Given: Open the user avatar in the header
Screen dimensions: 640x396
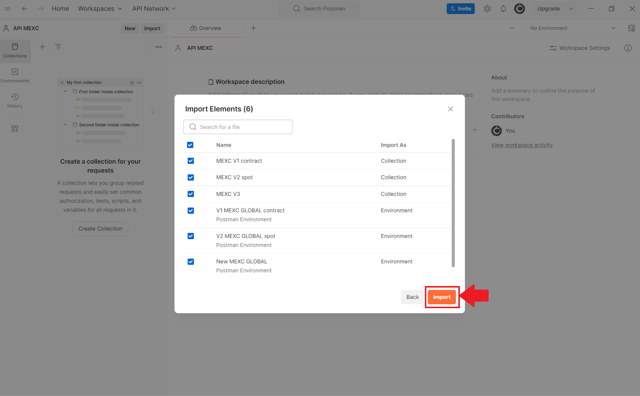Looking at the screenshot, I should click(x=520, y=8).
